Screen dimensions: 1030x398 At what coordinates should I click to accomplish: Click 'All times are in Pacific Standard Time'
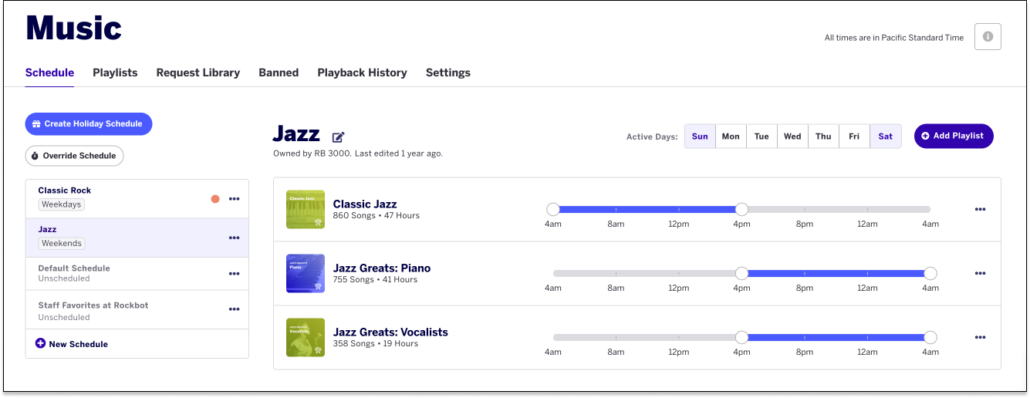coord(894,38)
